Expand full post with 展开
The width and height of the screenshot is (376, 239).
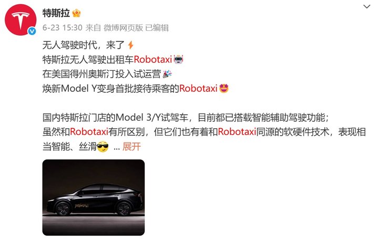(x=131, y=147)
